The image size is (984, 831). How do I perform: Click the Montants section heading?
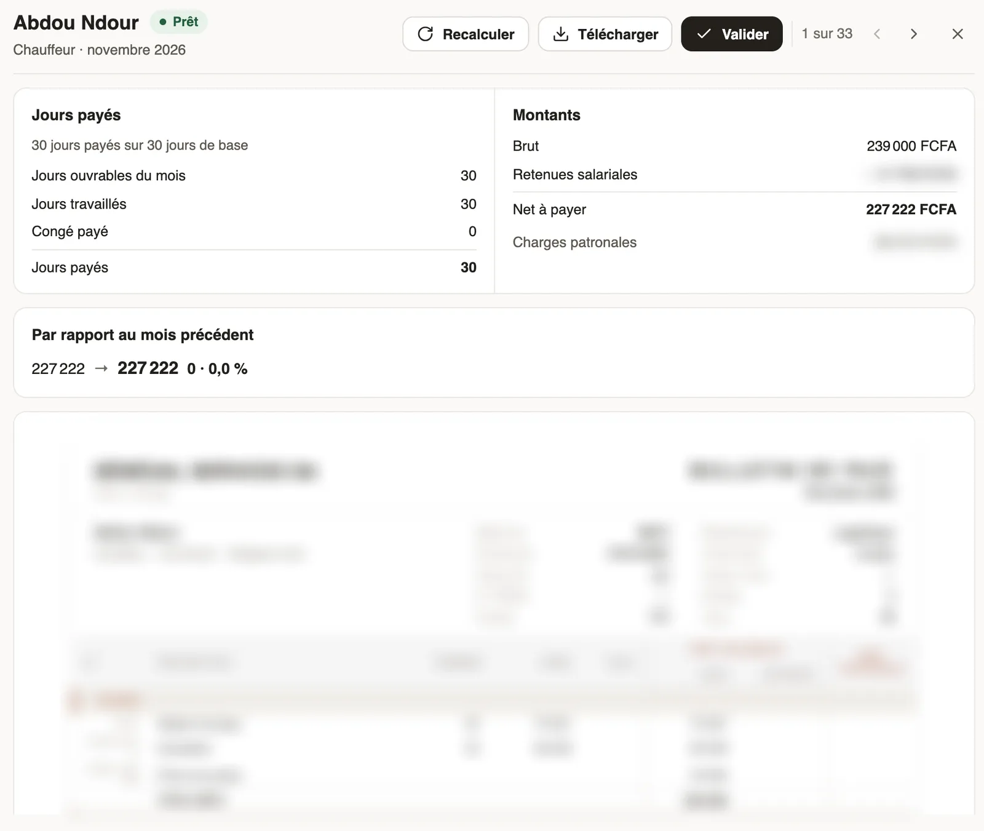coord(547,115)
